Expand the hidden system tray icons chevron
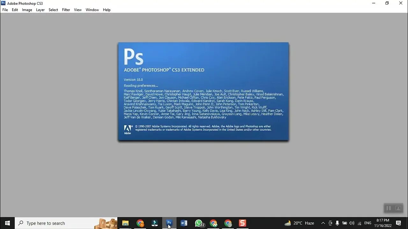Image resolution: width=408 pixels, height=229 pixels. pos(323,223)
